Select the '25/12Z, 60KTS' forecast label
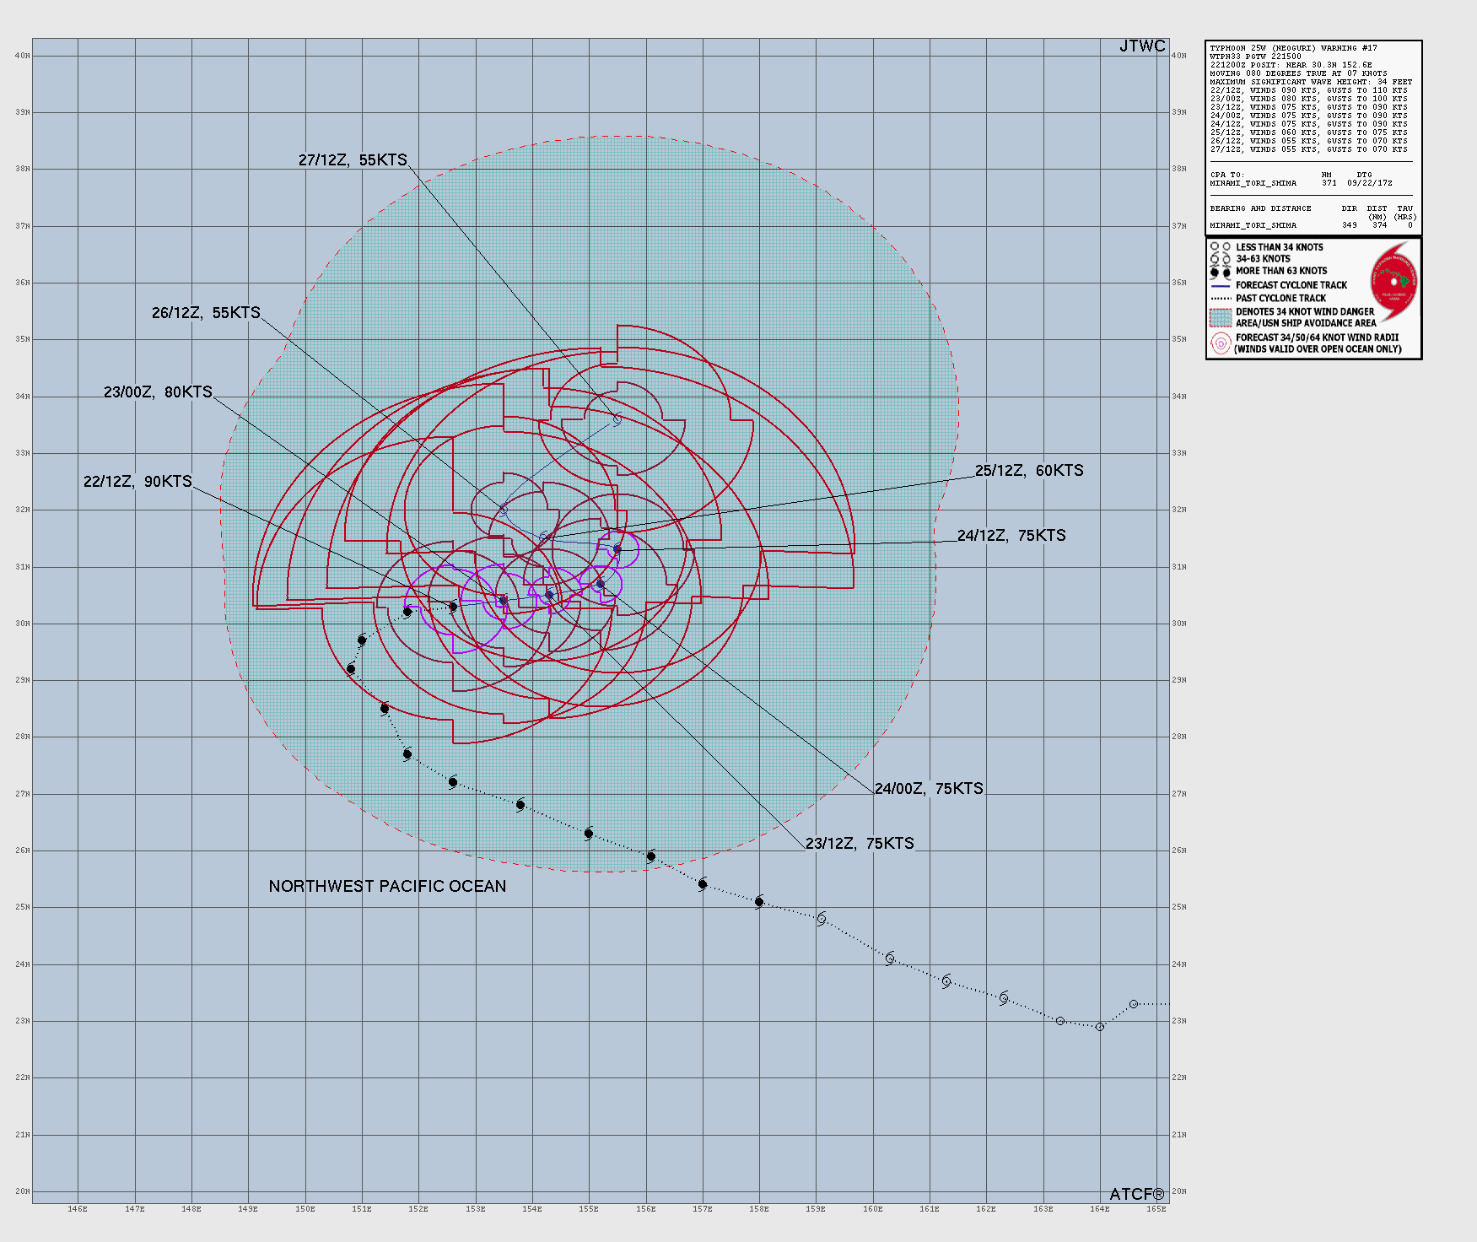This screenshot has height=1242, width=1477. [1029, 471]
